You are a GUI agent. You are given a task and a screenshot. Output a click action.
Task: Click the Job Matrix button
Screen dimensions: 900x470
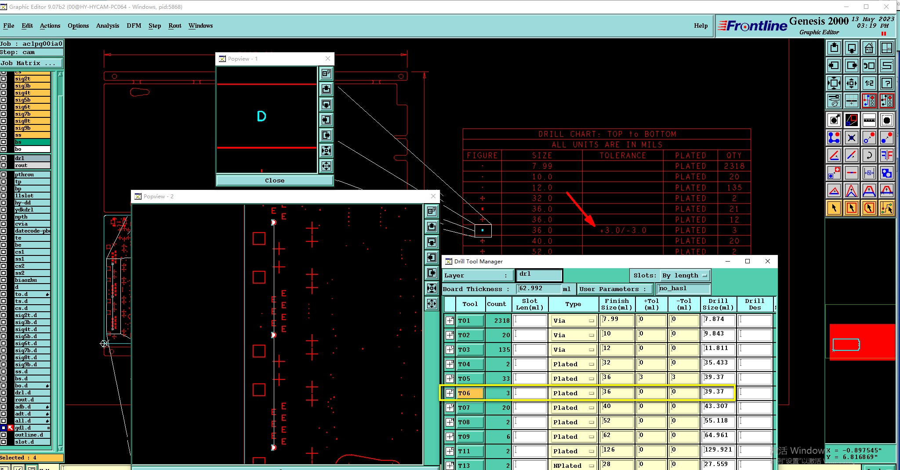click(x=31, y=63)
